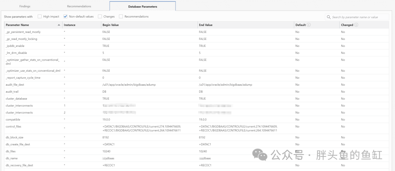Enable the High impact checkbox
This screenshot has height=171, width=395.
click(39, 16)
